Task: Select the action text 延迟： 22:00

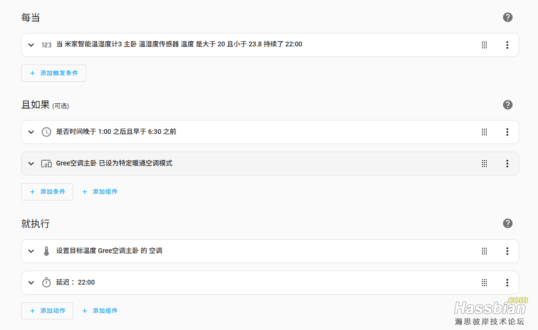Action: point(76,282)
